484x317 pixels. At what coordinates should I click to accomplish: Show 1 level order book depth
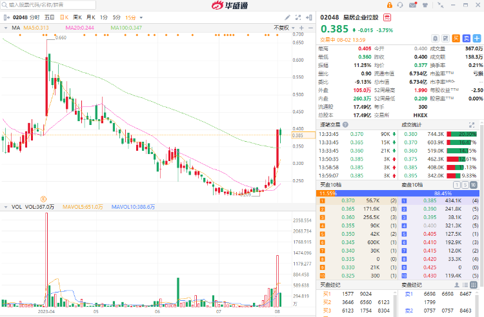pyautogui.click(x=456, y=185)
